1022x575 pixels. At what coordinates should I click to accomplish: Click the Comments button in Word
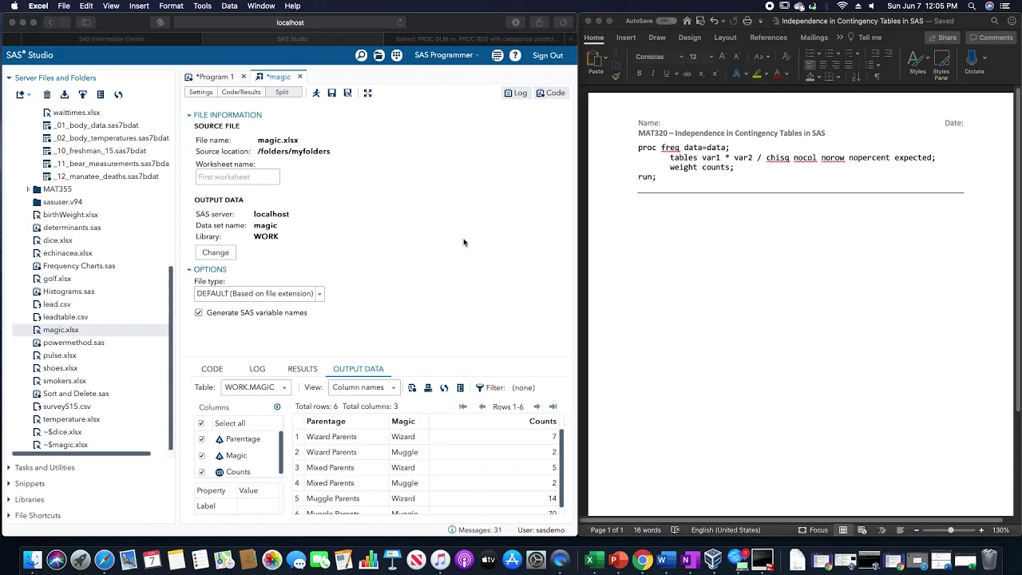click(x=990, y=38)
